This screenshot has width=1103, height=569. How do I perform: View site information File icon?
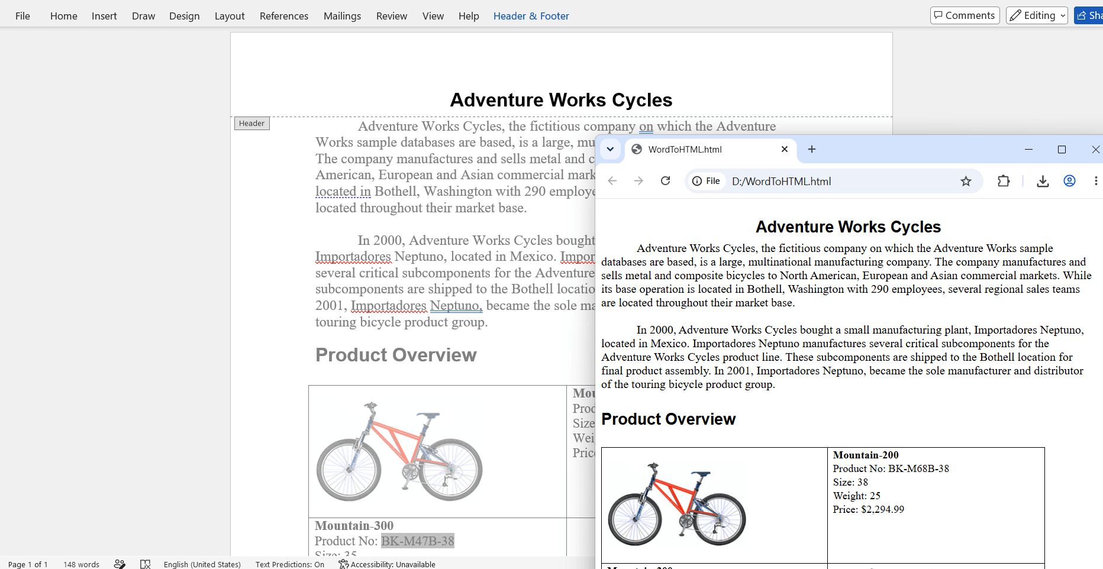click(707, 181)
